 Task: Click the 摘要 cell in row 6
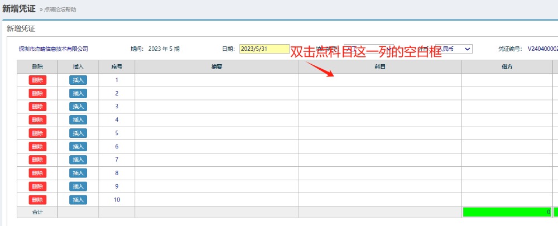tap(217, 147)
